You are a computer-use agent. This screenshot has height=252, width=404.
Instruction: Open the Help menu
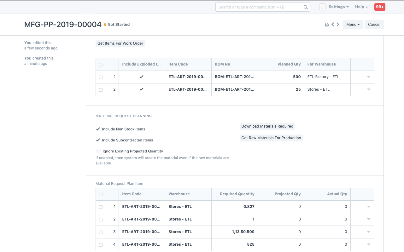coord(361,7)
